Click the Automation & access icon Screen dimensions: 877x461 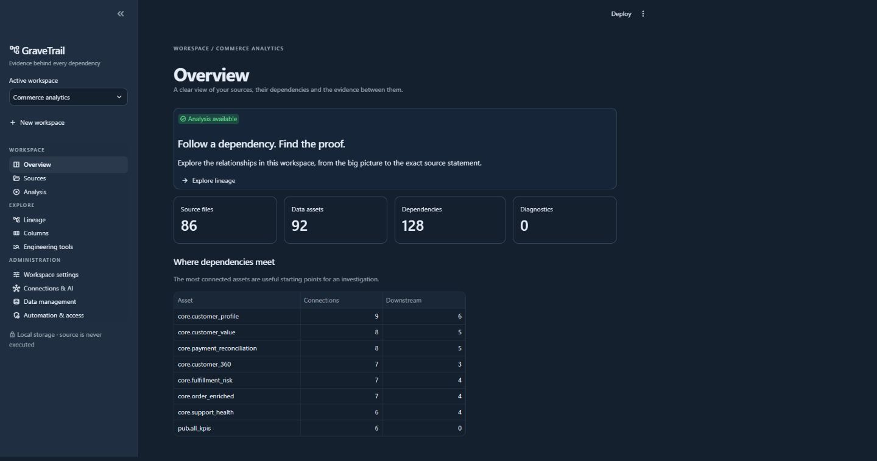point(16,315)
